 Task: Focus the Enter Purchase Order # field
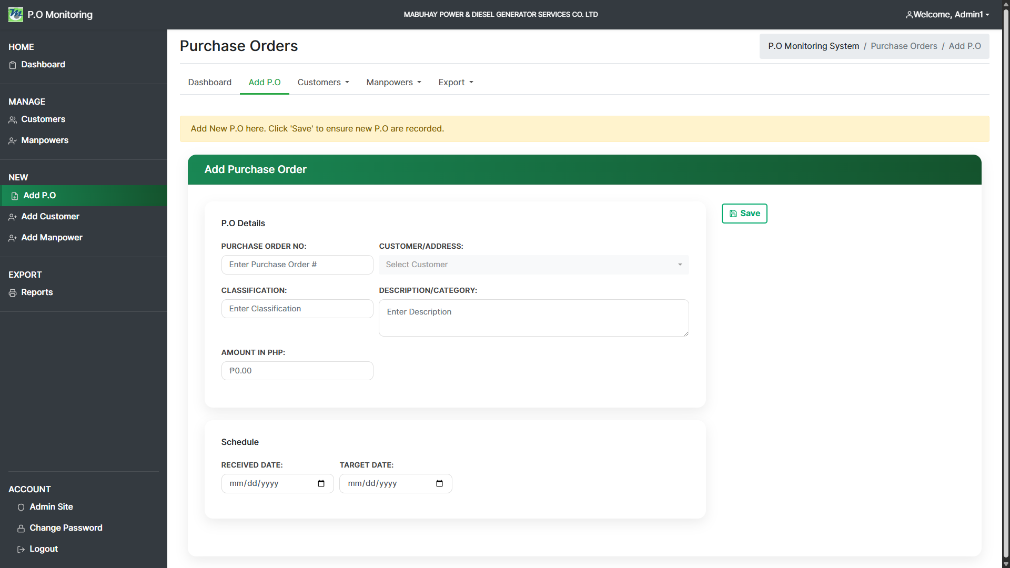[297, 265]
